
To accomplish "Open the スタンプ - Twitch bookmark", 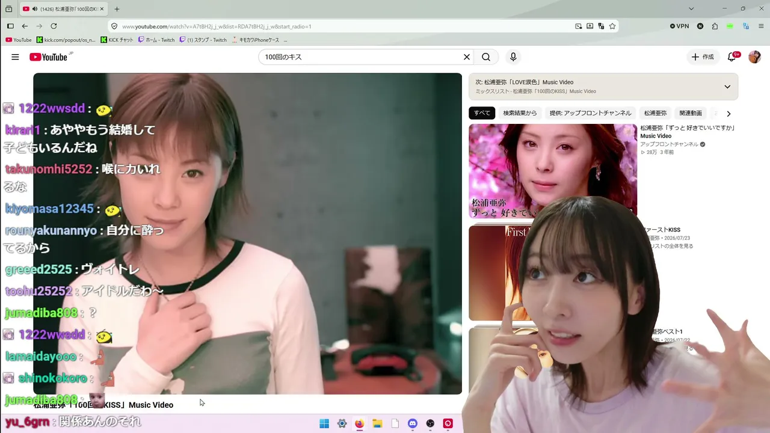I will tap(203, 40).
